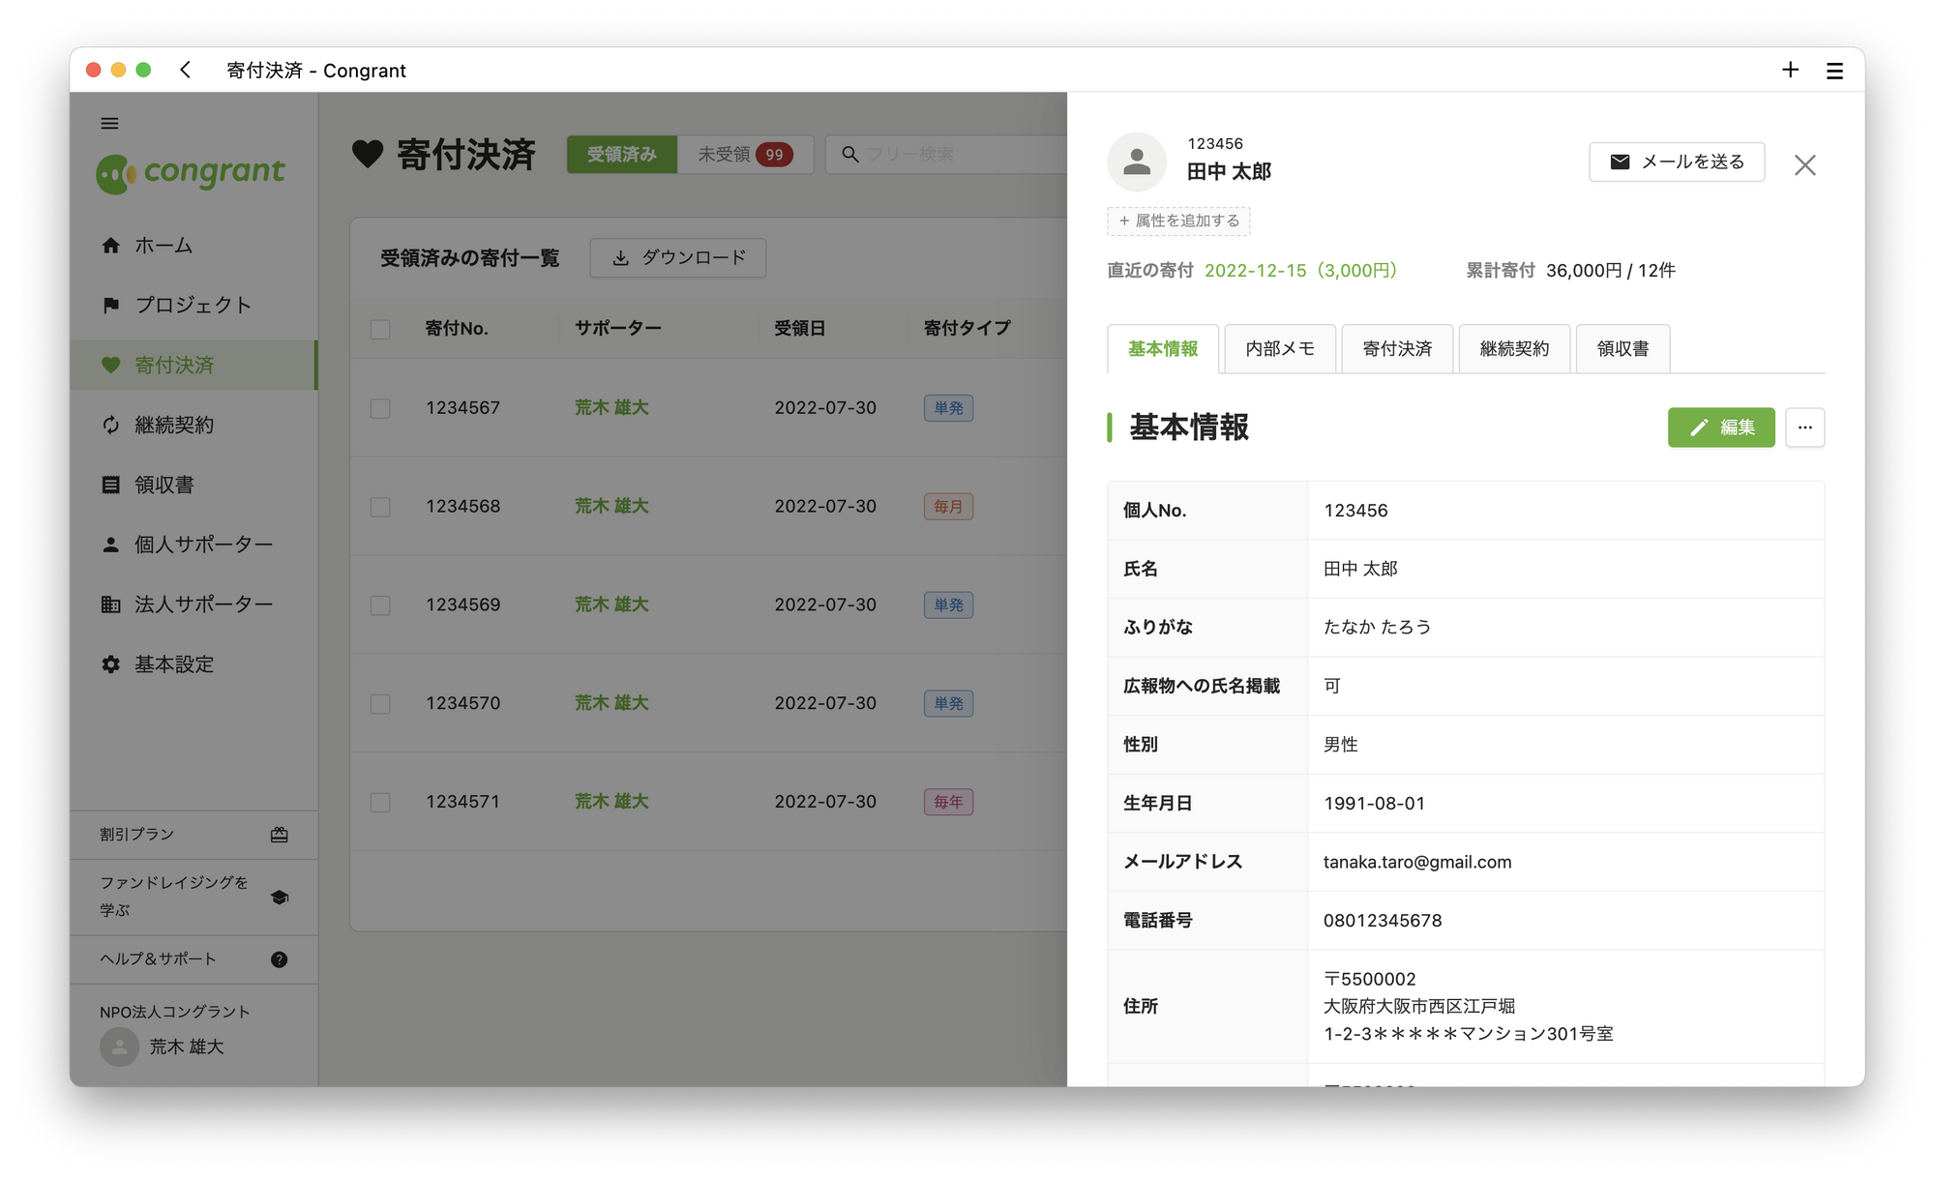1935x1179 pixels.
Task: Click 田中 太郎 profile avatar
Action: pos(1137,162)
